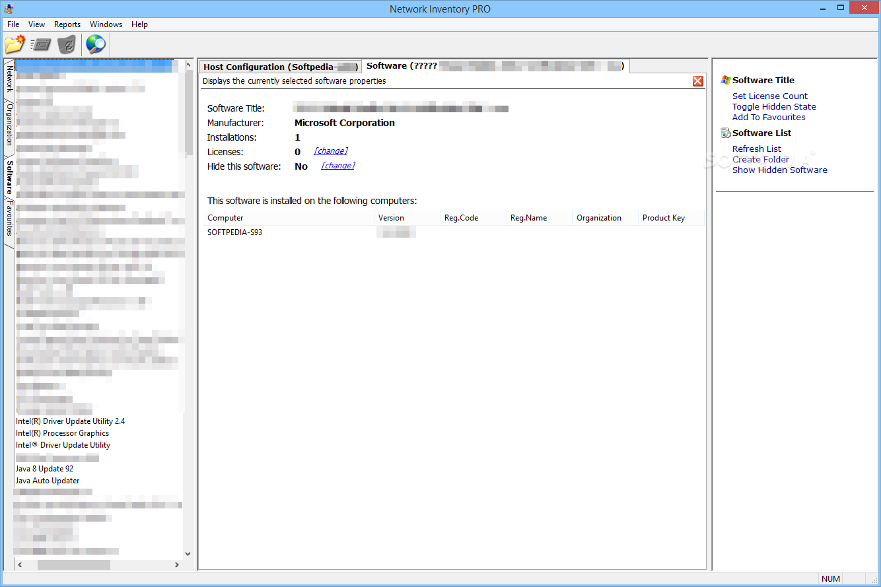The width and height of the screenshot is (881, 587).
Task: Click the Microsoft Corporation manufacturer value
Action: coord(345,123)
